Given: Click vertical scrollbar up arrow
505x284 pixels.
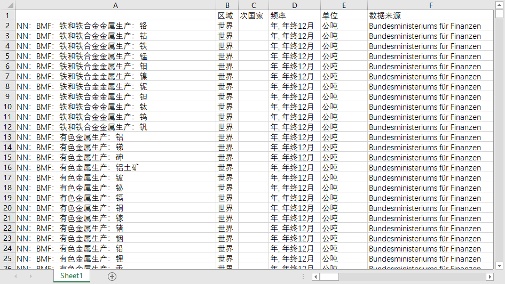Looking at the screenshot, I should [499, 5].
